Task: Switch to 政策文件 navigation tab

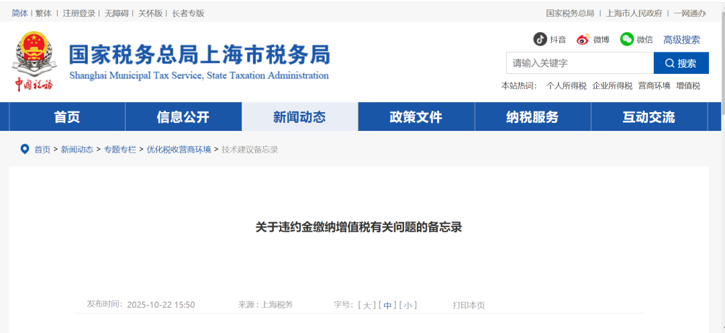Action: [416, 117]
